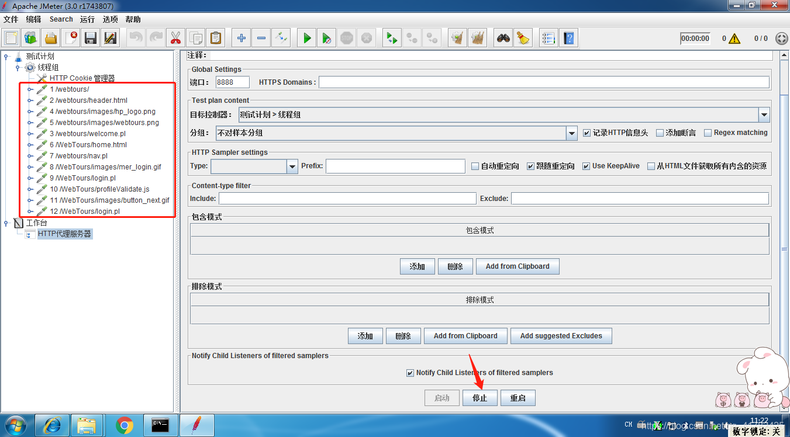The height and width of the screenshot is (437, 790).
Task: Open the Function helper list icon
Action: [548, 38]
